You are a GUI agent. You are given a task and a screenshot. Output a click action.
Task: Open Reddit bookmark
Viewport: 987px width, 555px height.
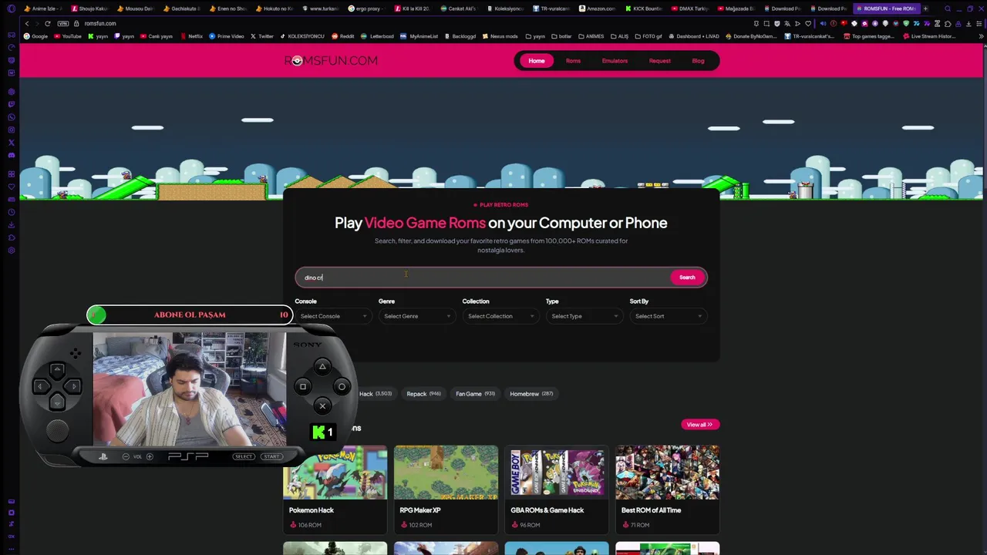342,36
